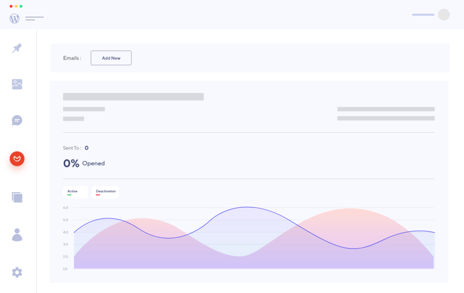
Task: Click the 6.0 label on the chart y-axis
Action: click(65, 207)
